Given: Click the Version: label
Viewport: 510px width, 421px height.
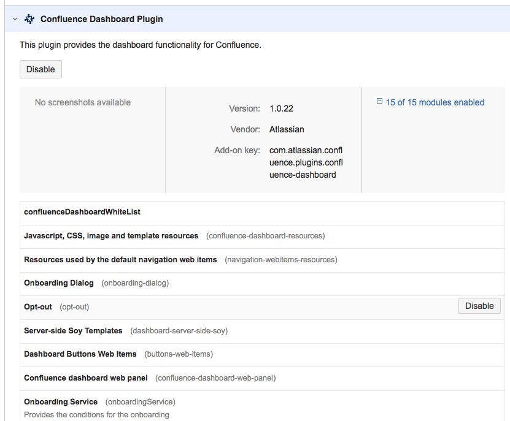Looking at the screenshot, I should (245, 108).
